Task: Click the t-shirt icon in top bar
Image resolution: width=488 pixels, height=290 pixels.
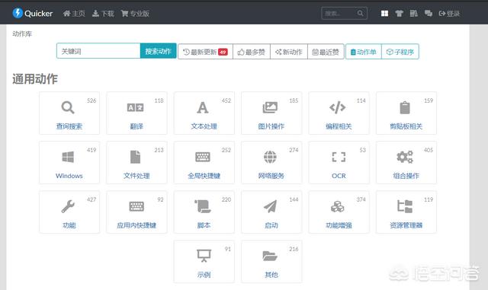Action: [x=399, y=14]
